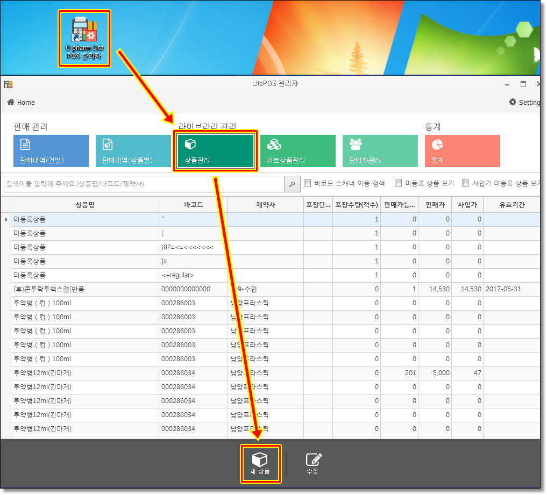Open the 판매내역(건별) tile
The image size is (547, 495).
tap(51, 151)
